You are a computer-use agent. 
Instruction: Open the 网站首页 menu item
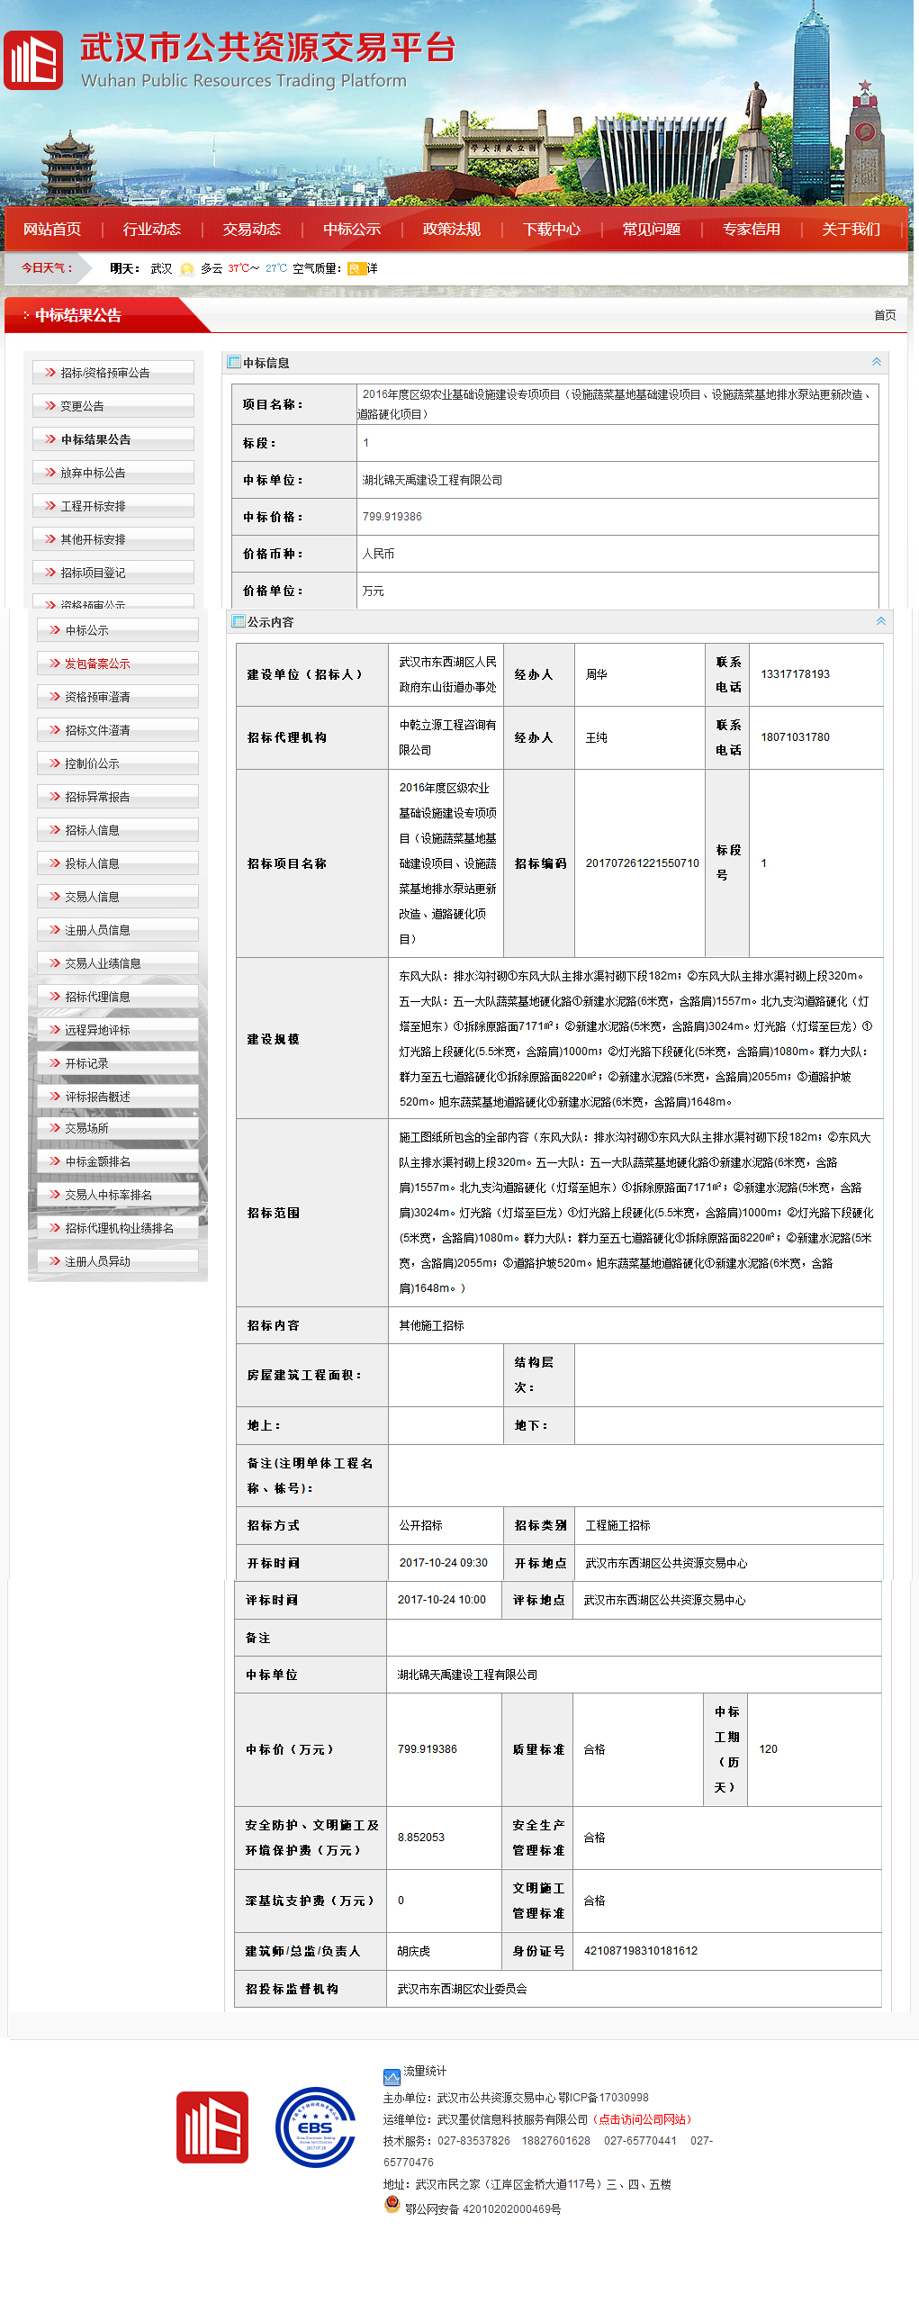click(x=52, y=230)
